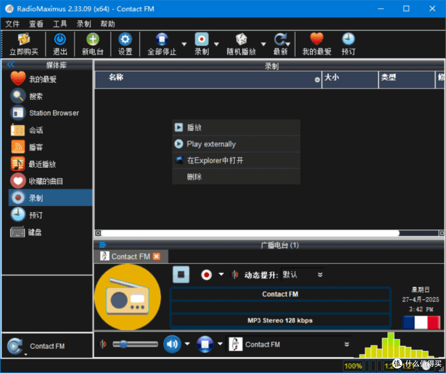Screen dimensions: 446x373
Task: Open the 工具 menu
Action: [x=60, y=24]
